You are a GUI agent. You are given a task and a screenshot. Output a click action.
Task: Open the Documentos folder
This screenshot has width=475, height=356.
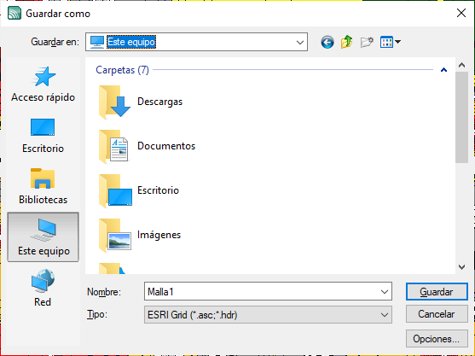[x=148, y=146]
